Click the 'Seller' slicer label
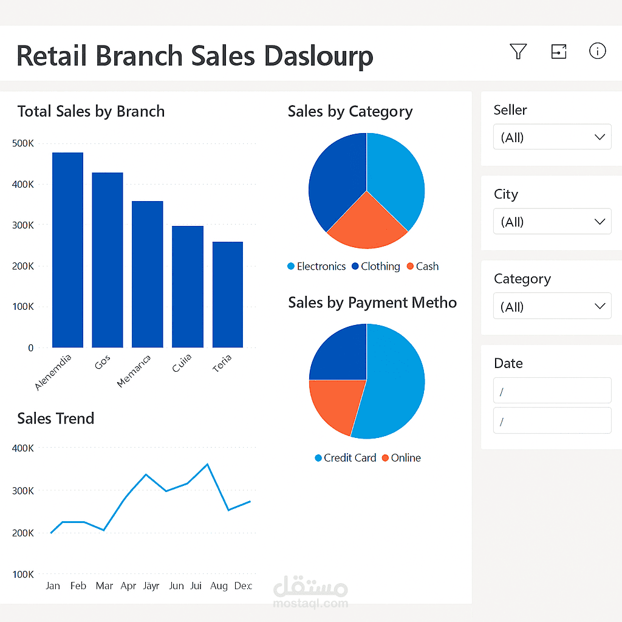 510,110
